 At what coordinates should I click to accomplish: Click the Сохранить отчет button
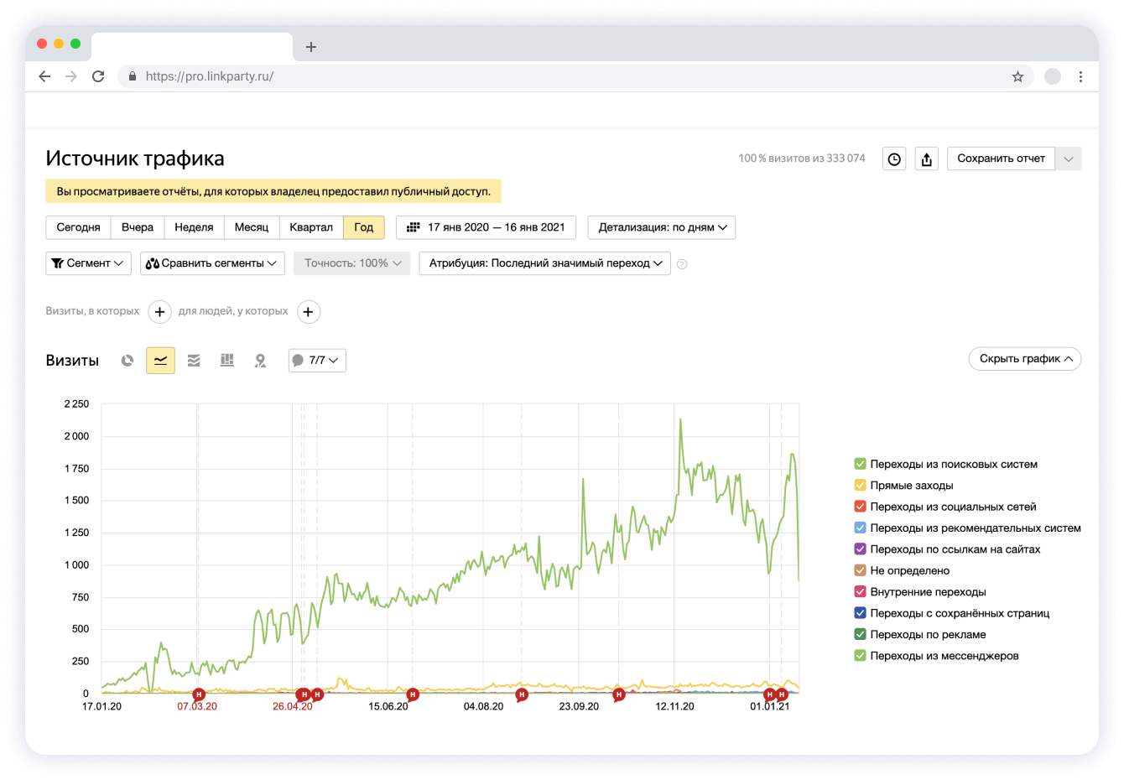pyautogui.click(x=1001, y=159)
